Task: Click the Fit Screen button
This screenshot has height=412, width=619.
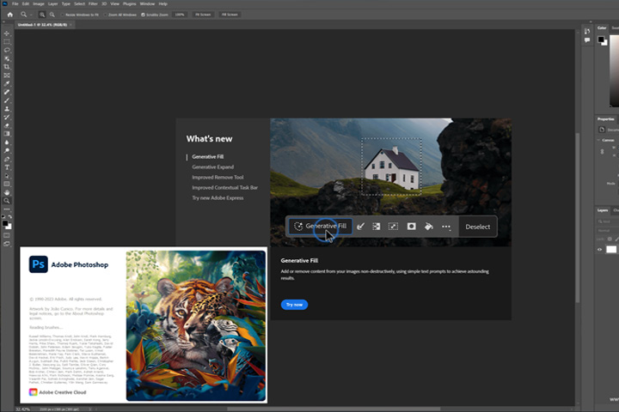Action: coord(203,15)
